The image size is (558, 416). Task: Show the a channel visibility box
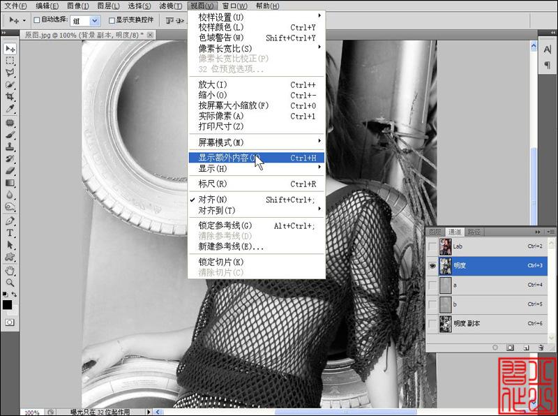pos(432,285)
